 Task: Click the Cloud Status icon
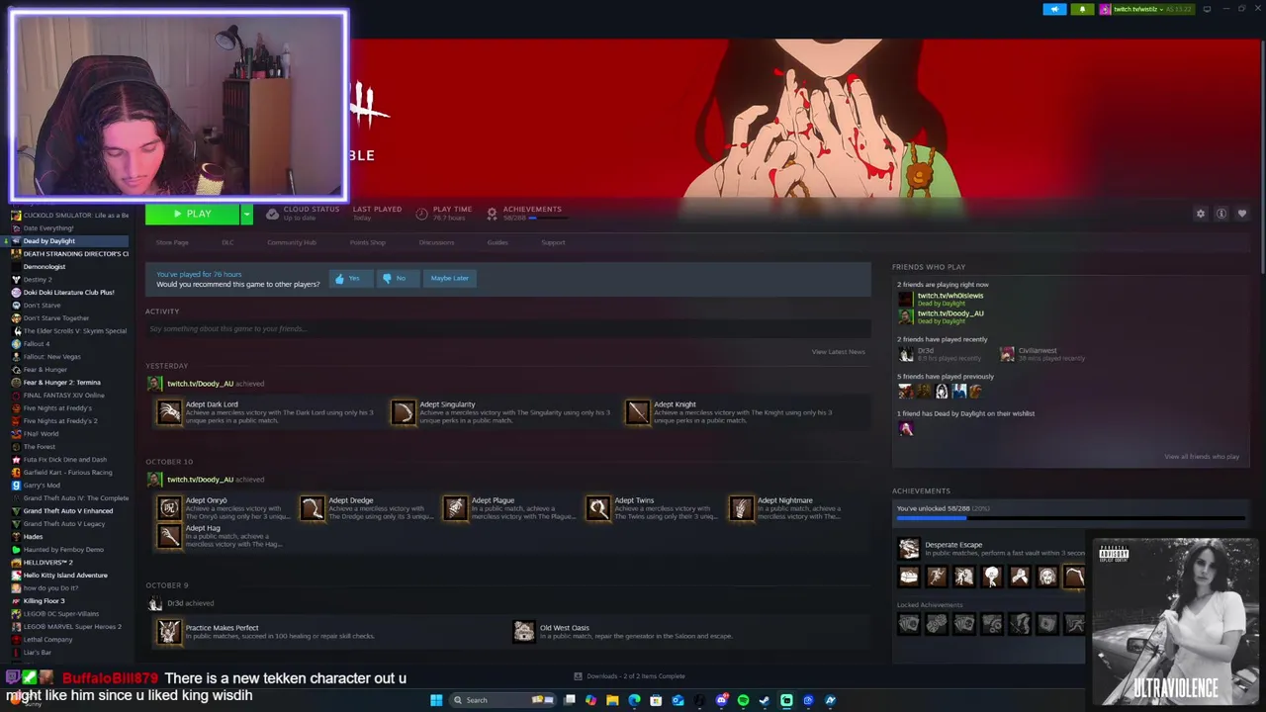[272, 214]
